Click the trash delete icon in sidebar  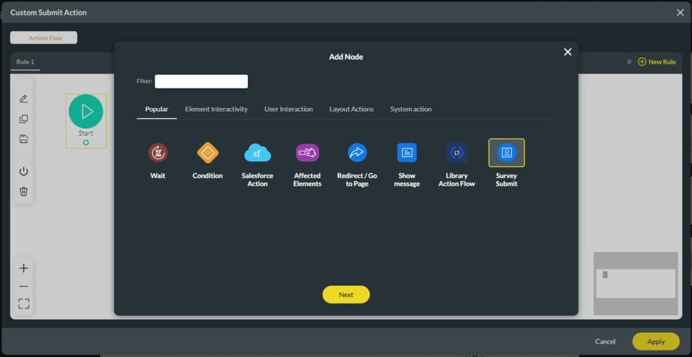(x=24, y=192)
